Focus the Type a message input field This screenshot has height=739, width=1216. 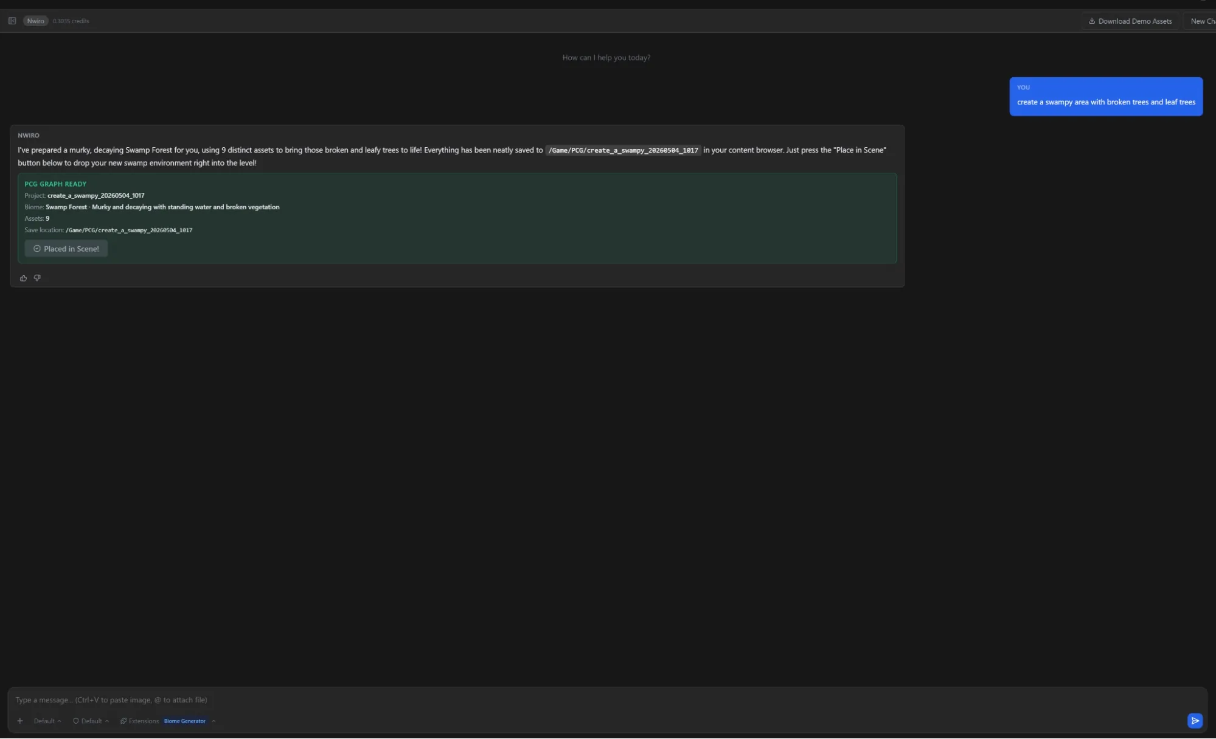tap(607, 699)
